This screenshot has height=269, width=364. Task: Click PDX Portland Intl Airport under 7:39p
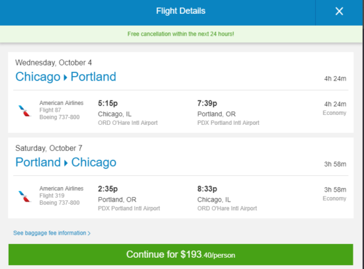228,123
